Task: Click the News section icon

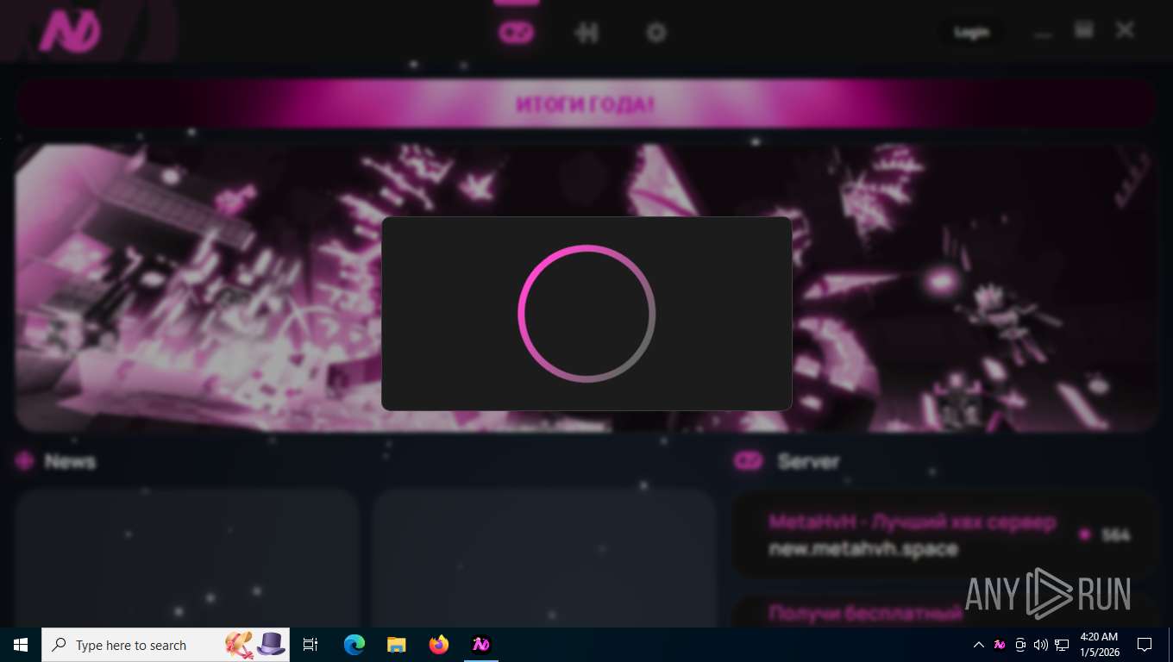Action: click(x=24, y=461)
